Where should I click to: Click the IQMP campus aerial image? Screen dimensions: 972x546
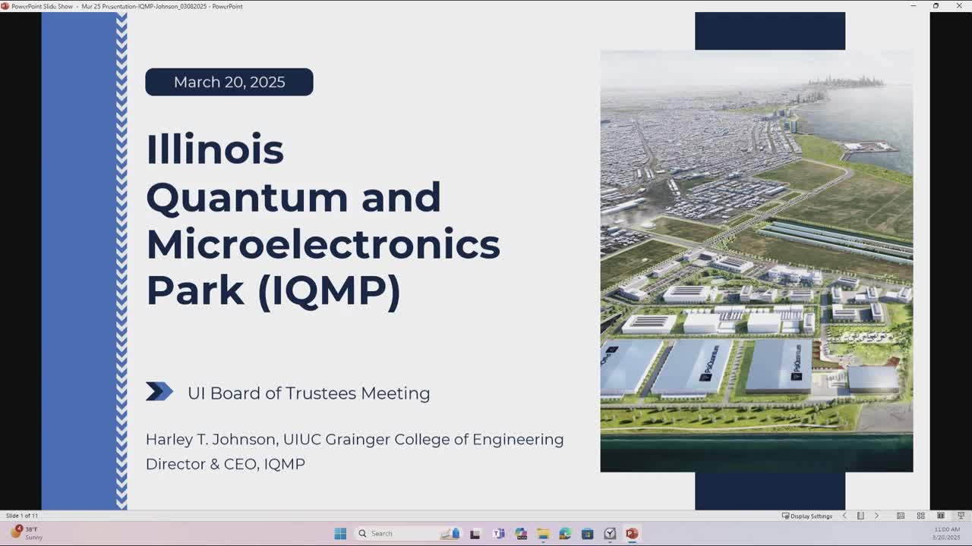756,261
